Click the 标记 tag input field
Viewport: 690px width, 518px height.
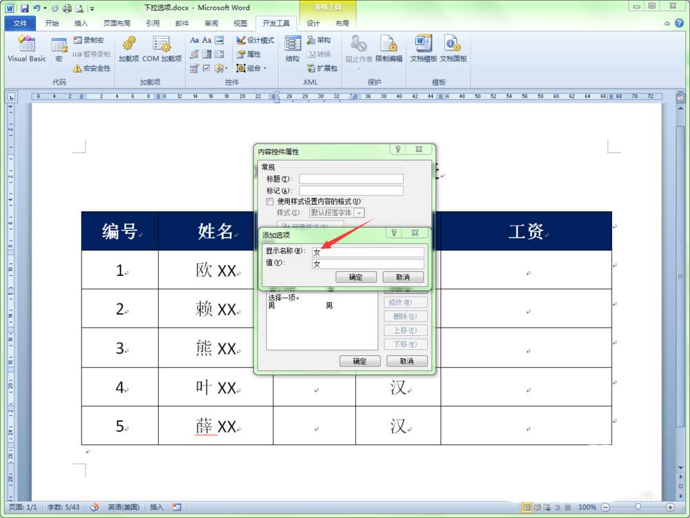click(351, 190)
